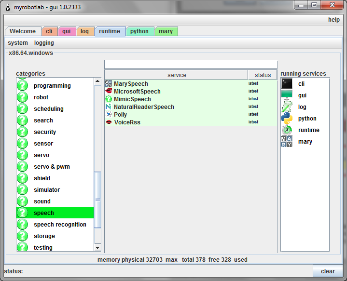347x281 pixels.
Task: Click the categories list scrollbar thumb
Action: 97,200
